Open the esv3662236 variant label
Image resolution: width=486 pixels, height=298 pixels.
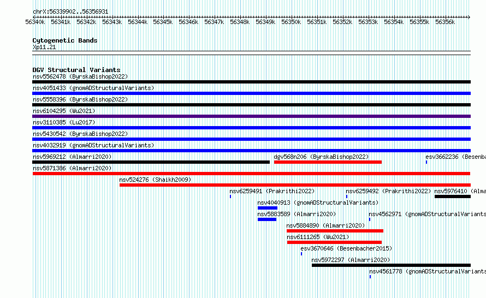[x=455, y=157]
